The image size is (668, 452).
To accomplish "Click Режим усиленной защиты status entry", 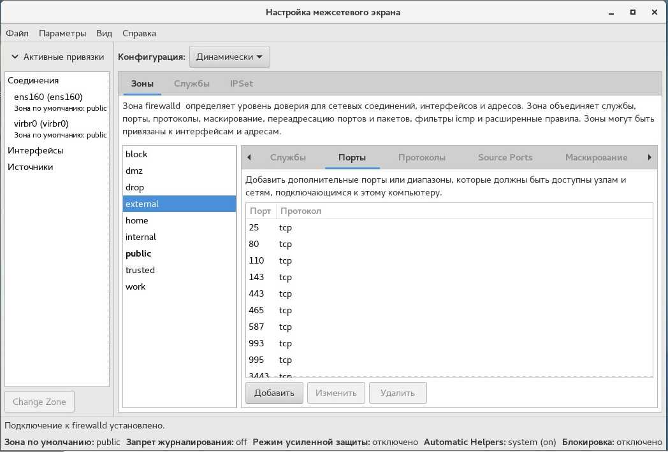I will pyautogui.click(x=335, y=442).
